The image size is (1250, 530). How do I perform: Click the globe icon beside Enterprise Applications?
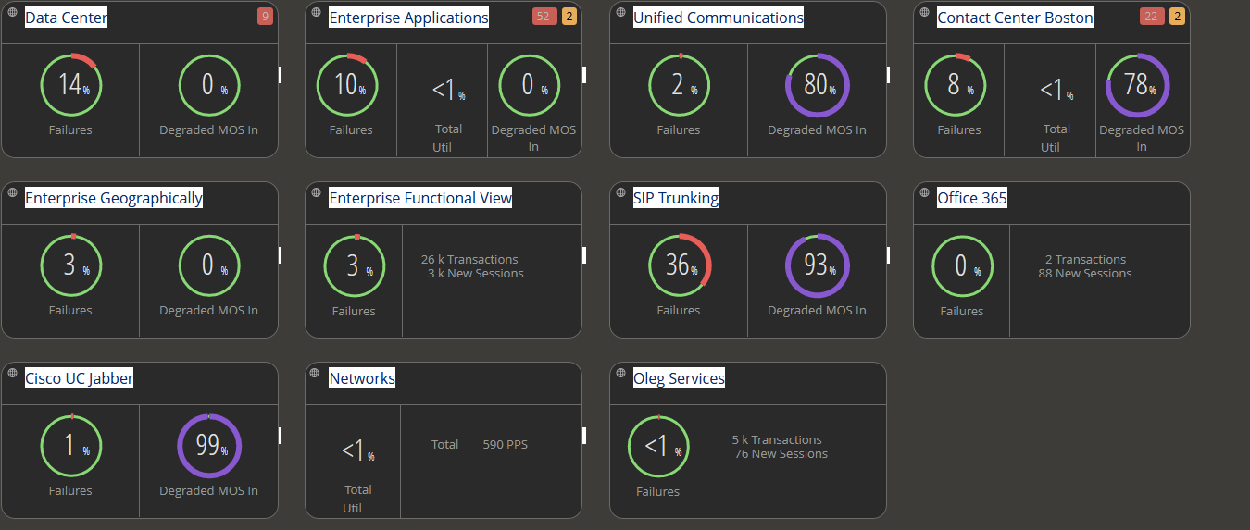click(x=317, y=13)
